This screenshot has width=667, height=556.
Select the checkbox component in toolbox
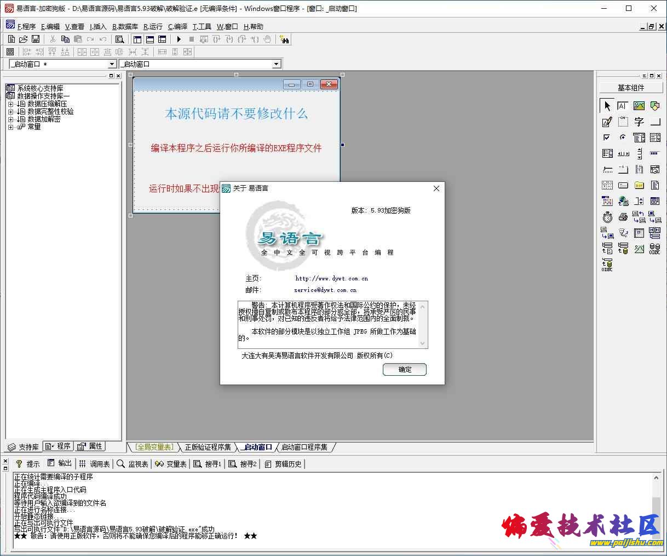click(x=607, y=137)
